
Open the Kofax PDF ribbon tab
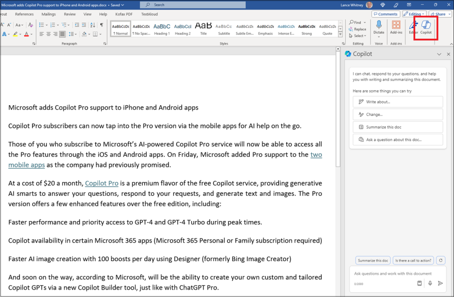[x=123, y=14]
